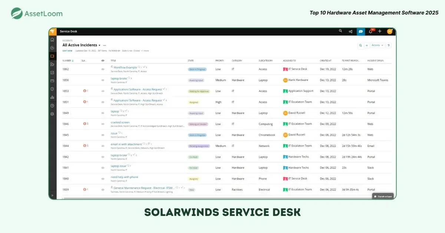The height and width of the screenshot is (233, 445).
Task: Open the reports bar chart sidebar icon
Action: (52, 97)
